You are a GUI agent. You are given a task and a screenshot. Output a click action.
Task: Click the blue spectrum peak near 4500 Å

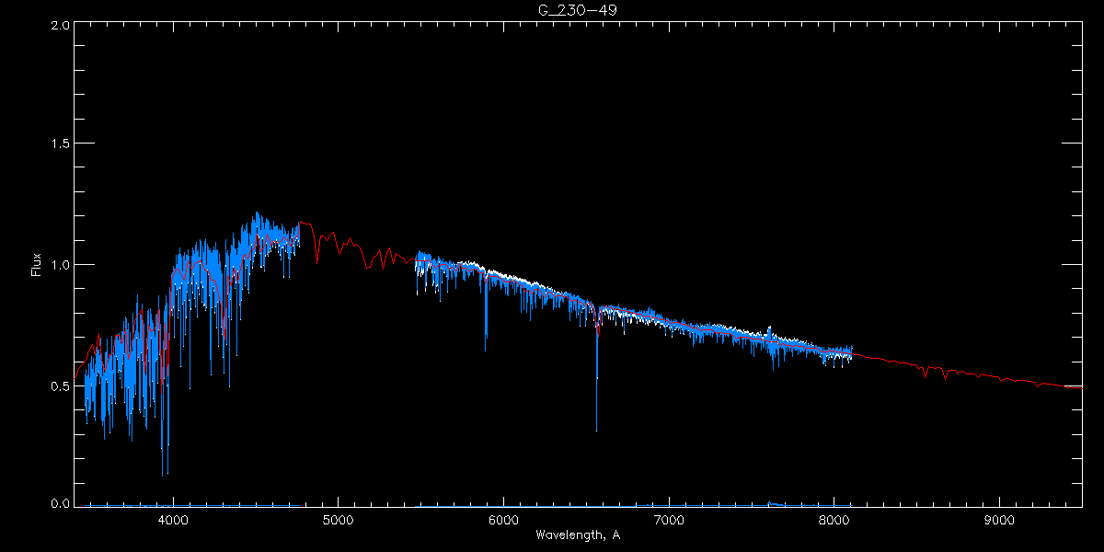pos(256,219)
